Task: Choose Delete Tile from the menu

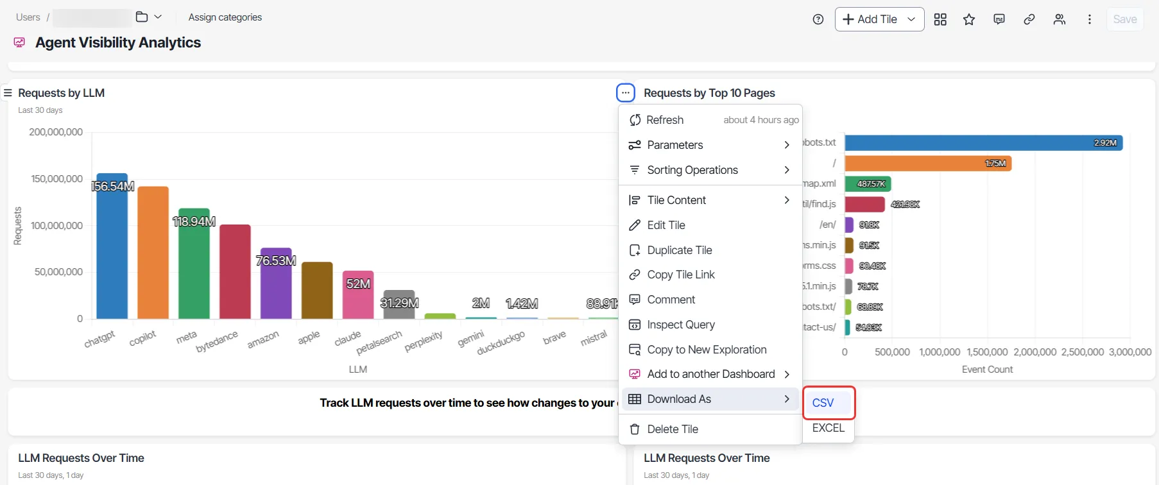Action: point(710,429)
